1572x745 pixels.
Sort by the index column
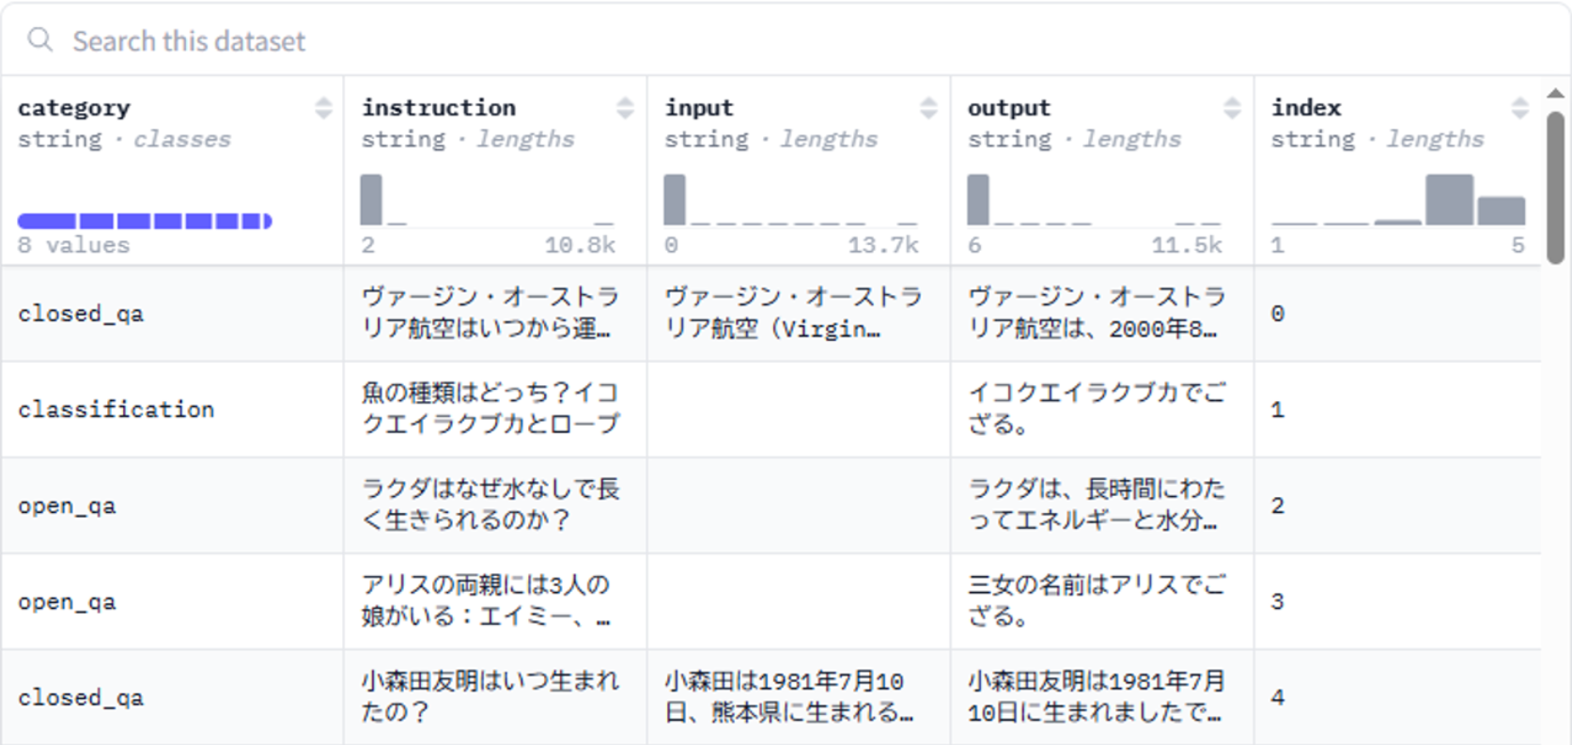click(1519, 108)
